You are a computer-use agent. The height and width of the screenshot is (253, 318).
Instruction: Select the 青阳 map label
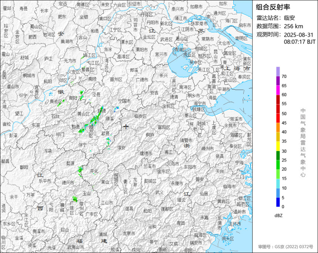click(73, 98)
